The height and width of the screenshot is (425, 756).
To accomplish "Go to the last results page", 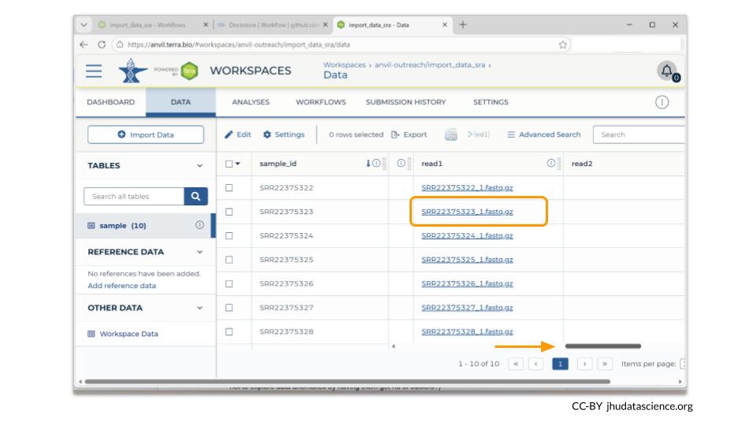I will (605, 364).
